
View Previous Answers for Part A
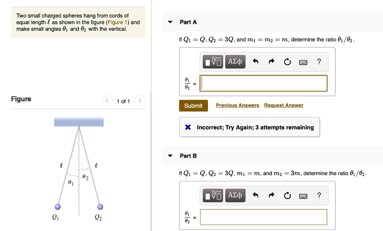(238, 105)
